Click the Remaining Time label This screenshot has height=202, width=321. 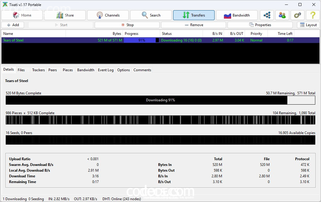click(23, 182)
